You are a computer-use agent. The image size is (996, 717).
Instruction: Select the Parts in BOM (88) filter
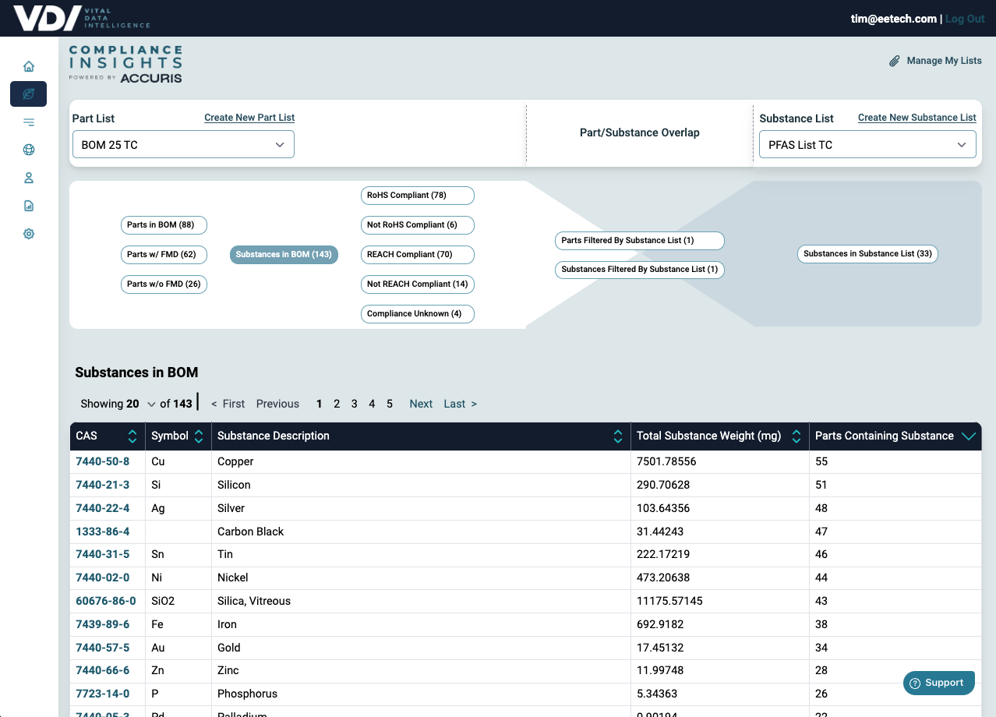coord(164,225)
